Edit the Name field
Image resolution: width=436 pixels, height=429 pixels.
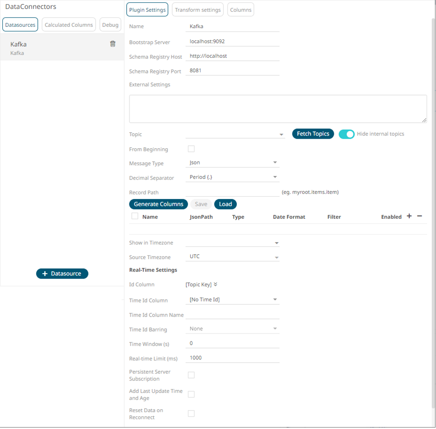click(x=233, y=27)
